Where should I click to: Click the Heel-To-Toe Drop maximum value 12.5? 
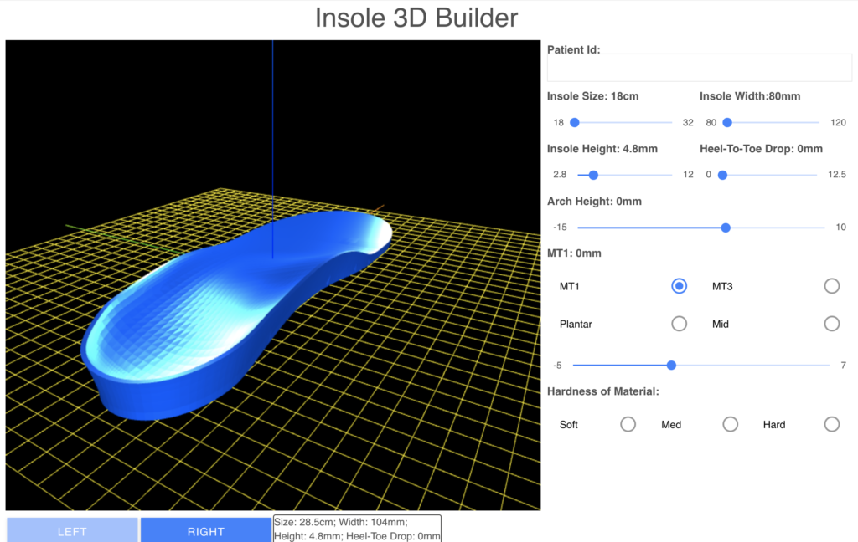(837, 174)
